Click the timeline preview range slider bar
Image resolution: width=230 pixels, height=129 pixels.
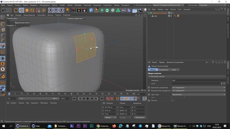tap(38, 99)
